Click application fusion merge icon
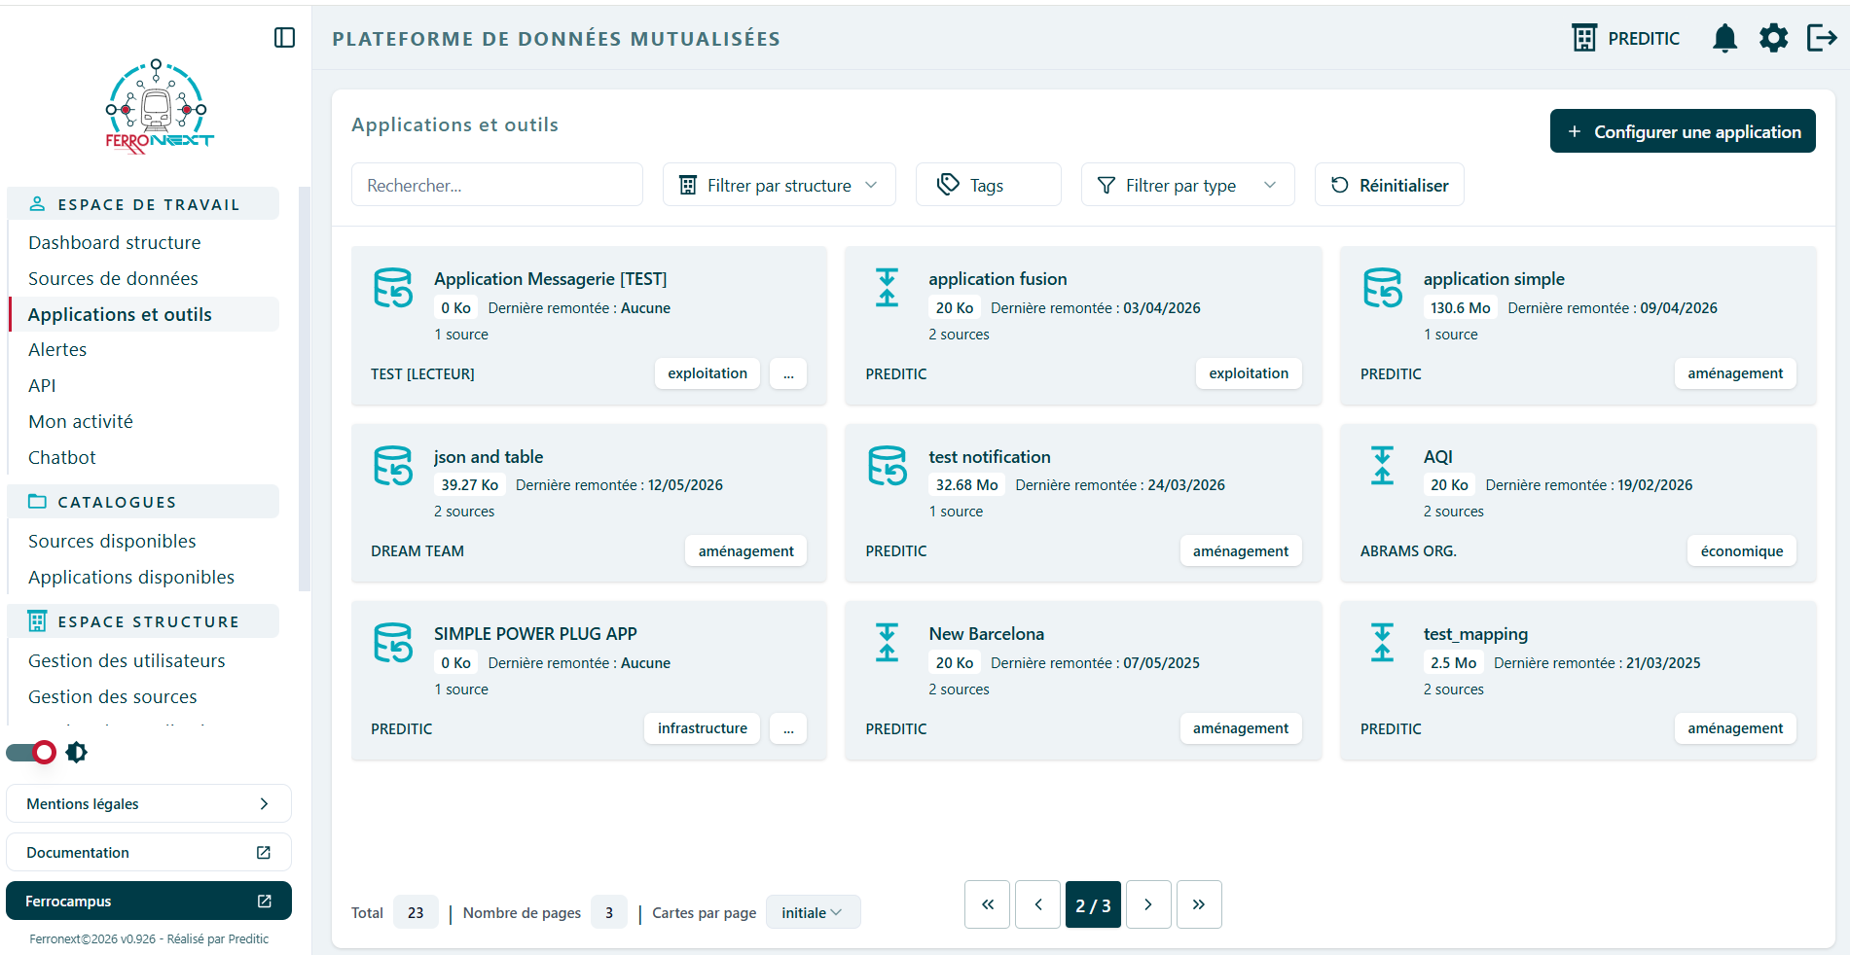This screenshot has height=955, width=1850. 887,288
